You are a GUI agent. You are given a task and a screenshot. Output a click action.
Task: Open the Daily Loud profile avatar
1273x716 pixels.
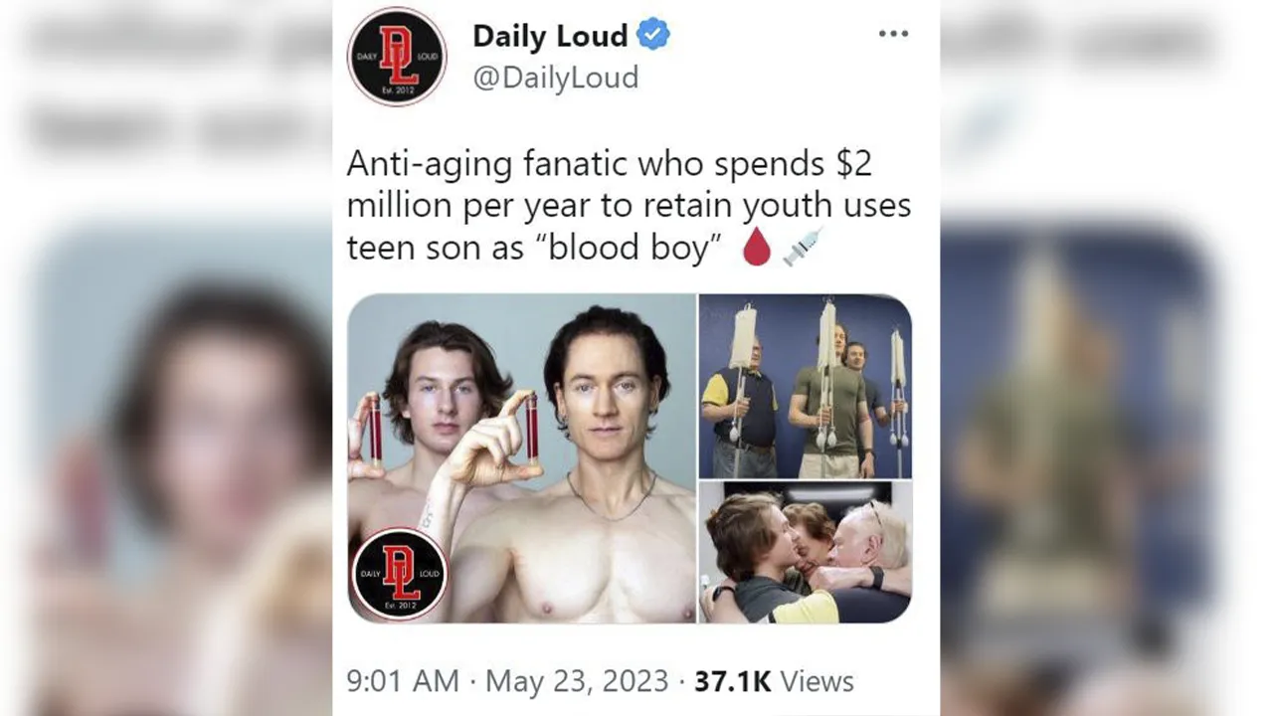coord(397,57)
